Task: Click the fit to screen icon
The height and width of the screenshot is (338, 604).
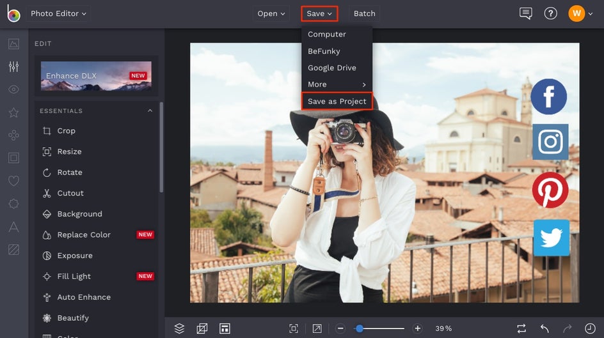Action: pyautogui.click(x=294, y=328)
